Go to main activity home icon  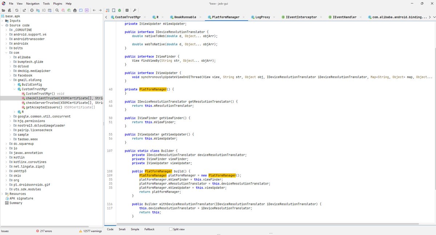(75, 10)
